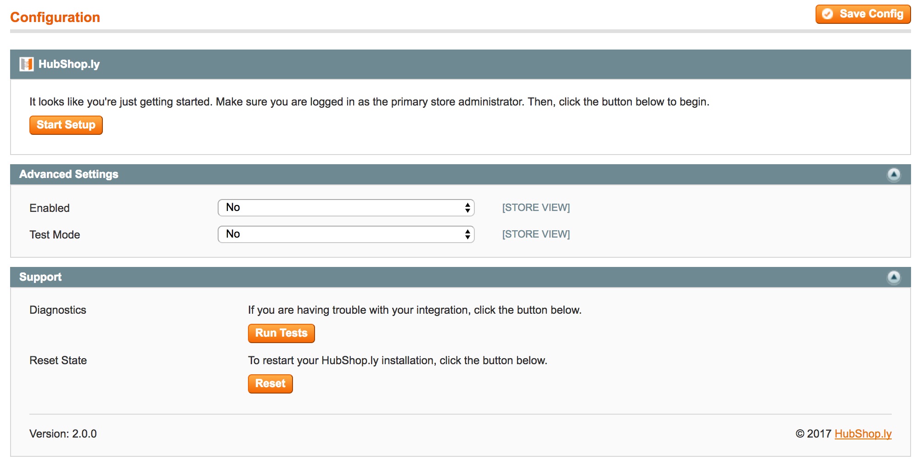The width and height of the screenshot is (923, 466).
Task: Click the Advanced Settings header title
Action: (x=69, y=174)
